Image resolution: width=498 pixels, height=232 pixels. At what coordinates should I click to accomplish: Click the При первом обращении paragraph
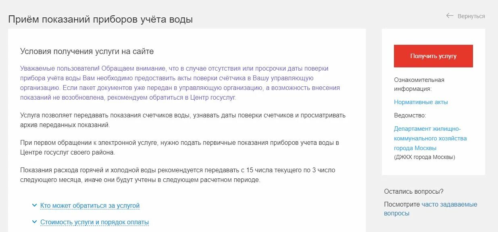click(x=180, y=148)
